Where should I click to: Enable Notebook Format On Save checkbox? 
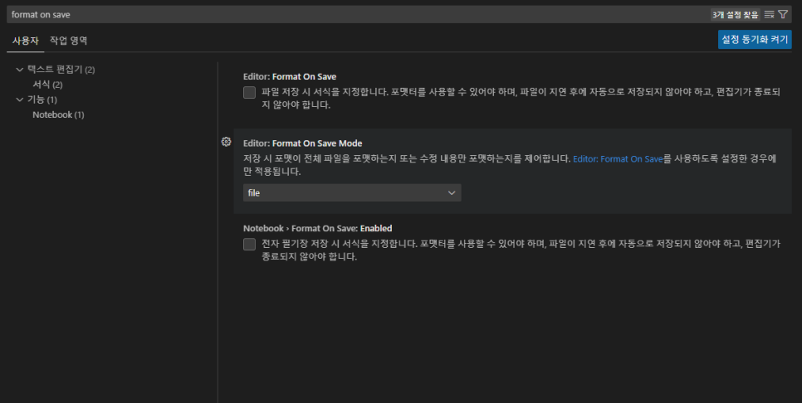(x=249, y=244)
